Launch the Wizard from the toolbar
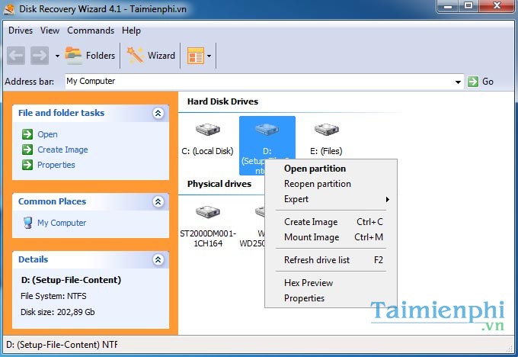The width and height of the screenshot is (518, 357). pos(151,55)
